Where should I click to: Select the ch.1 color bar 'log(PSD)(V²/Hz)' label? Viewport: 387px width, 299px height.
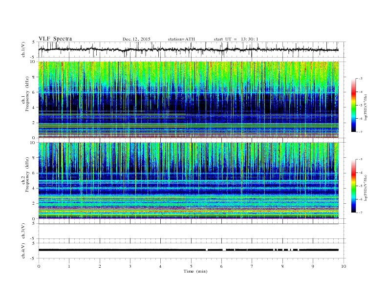pyautogui.click(x=365, y=107)
